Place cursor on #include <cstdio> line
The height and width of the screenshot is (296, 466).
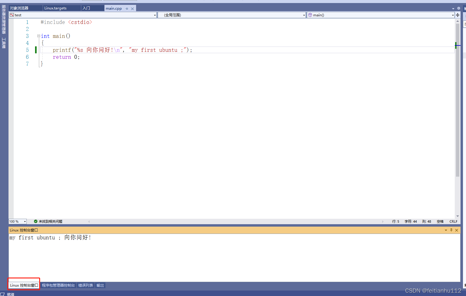coord(66,22)
